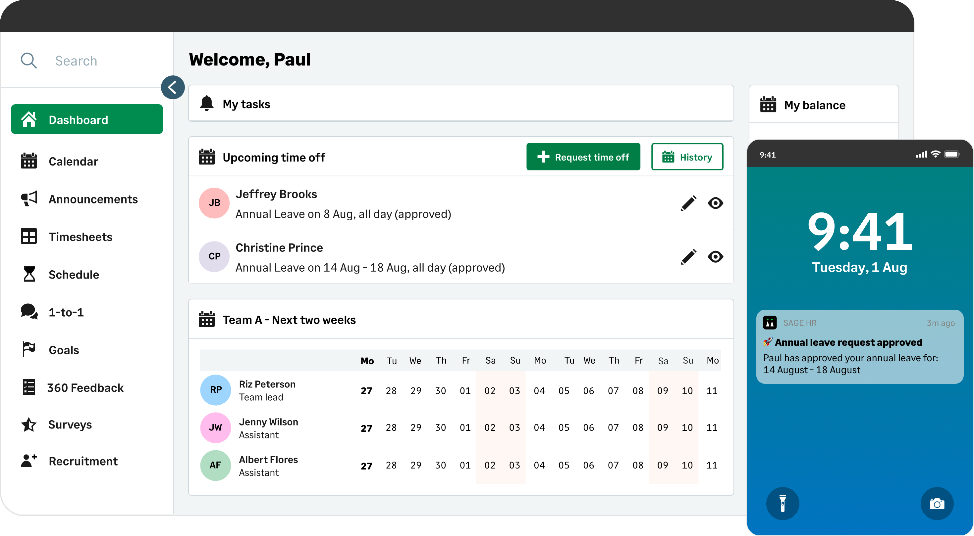View Christine Prince's leave eye icon
The image size is (974, 536).
715,257
